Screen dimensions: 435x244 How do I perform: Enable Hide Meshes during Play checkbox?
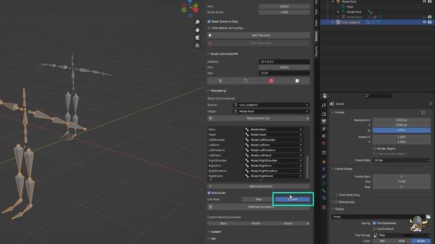pos(209,28)
